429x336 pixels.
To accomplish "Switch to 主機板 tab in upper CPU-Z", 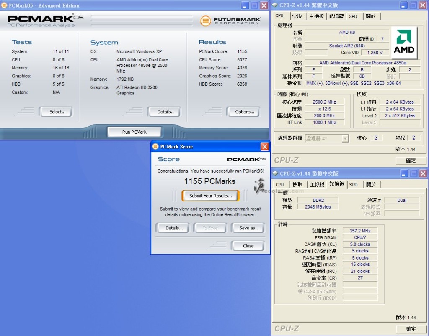I will (317, 16).
